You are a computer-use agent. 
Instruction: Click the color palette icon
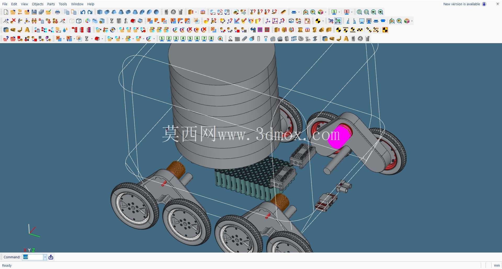(x=88, y=21)
